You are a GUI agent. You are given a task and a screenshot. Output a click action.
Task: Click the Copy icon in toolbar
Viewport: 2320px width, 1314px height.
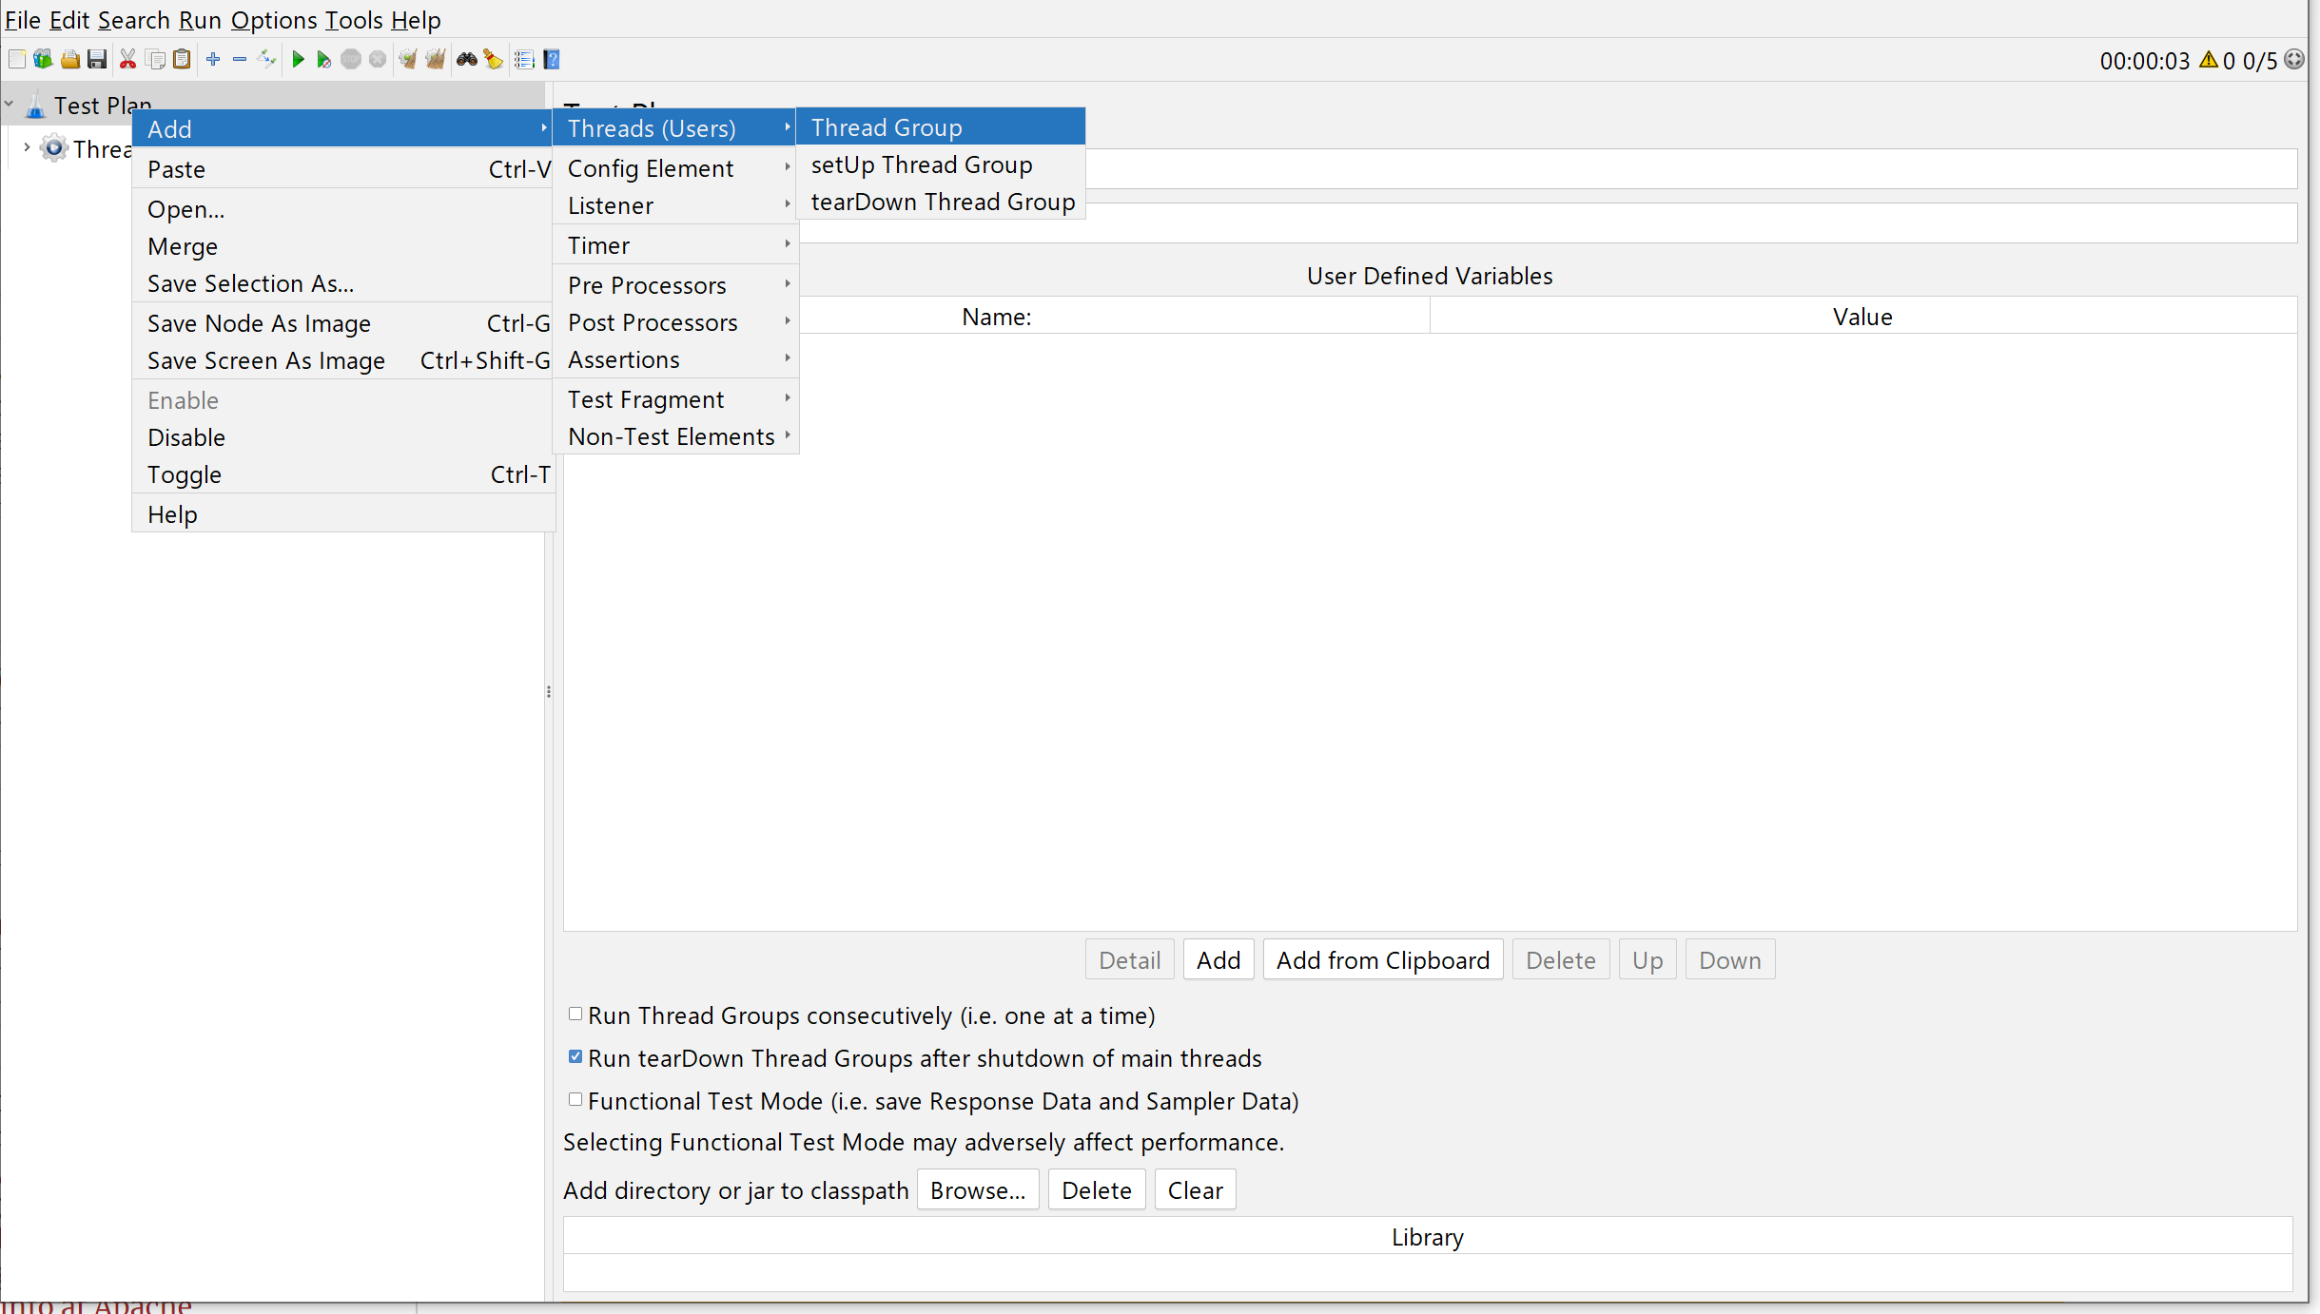click(155, 60)
